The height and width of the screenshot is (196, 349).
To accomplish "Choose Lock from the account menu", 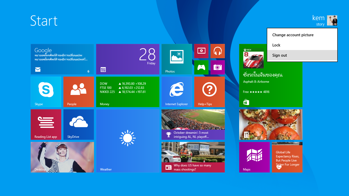I will [302, 45].
